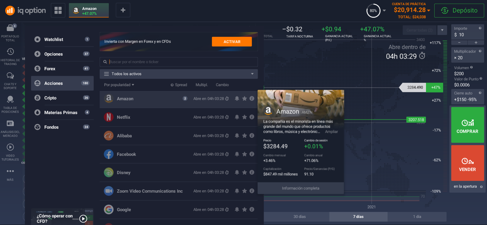Select Fondos category
This screenshot has height=225, width=487.
62,127
